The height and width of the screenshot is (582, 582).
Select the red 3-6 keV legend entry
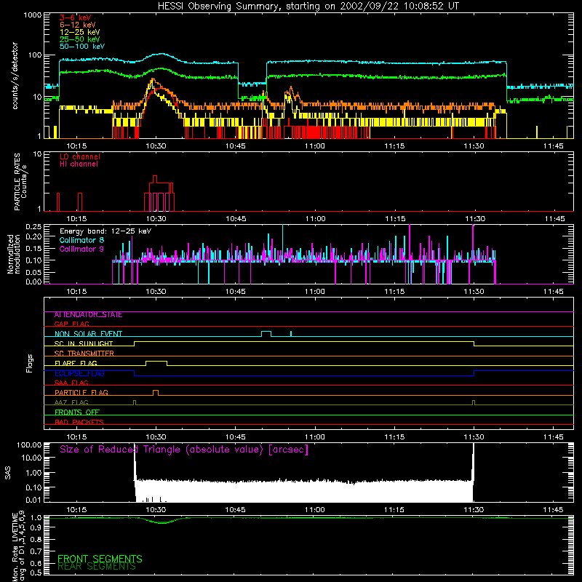pos(76,17)
